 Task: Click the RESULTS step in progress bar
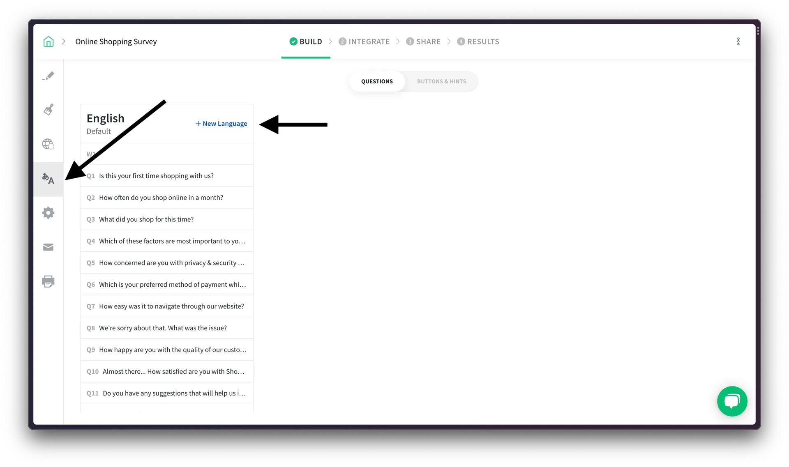479,41
